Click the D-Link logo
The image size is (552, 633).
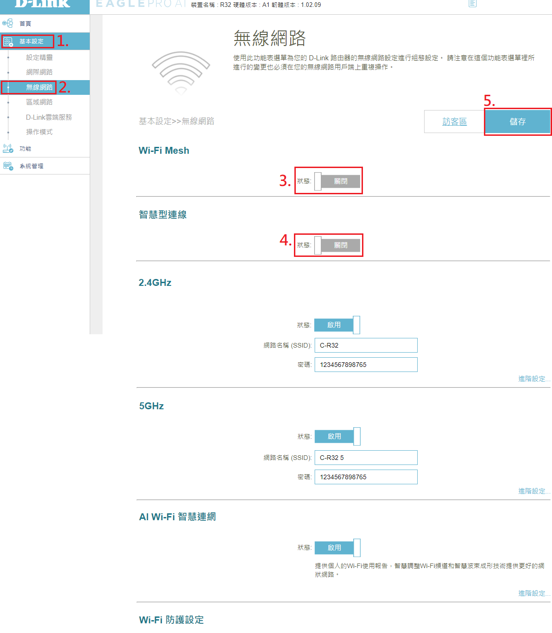[x=42, y=4]
